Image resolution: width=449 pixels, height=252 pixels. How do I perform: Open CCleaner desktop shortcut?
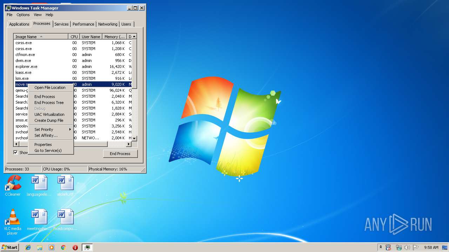point(13,185)
